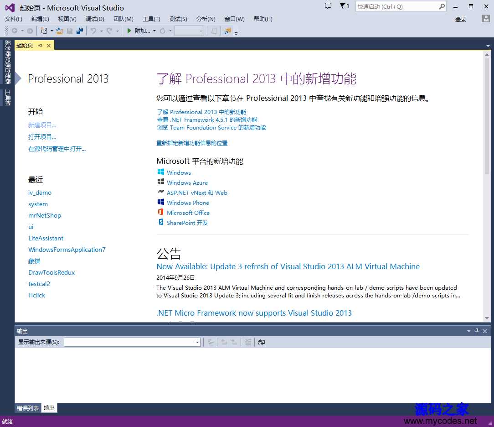Click the Navigate Forward toolbar icon
494x427 pixels.
click(x=30, y=31)
